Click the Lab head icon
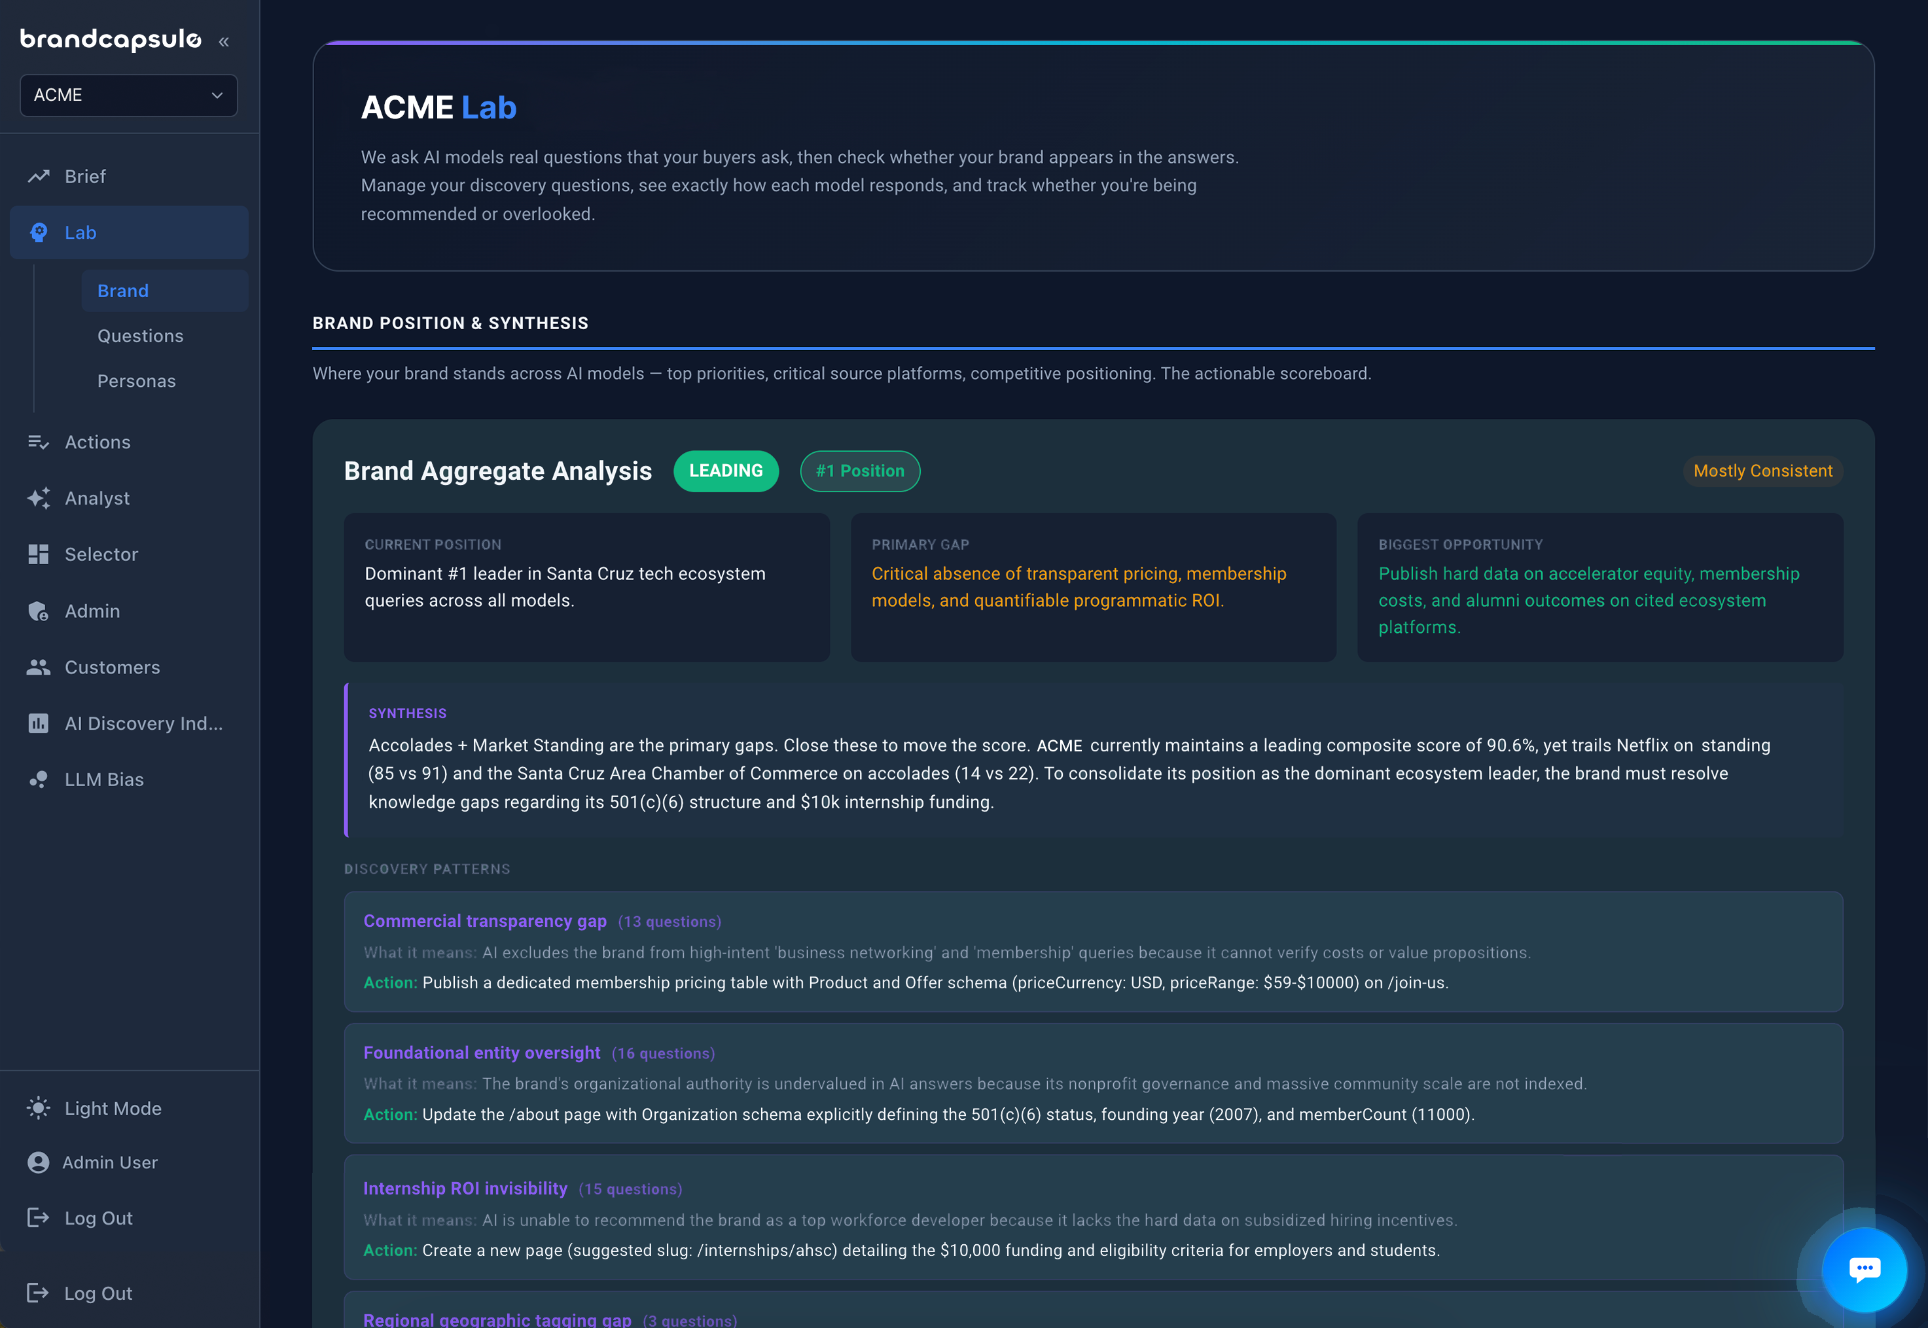This screenshot has width=1928, height=1328. [38, 233]
